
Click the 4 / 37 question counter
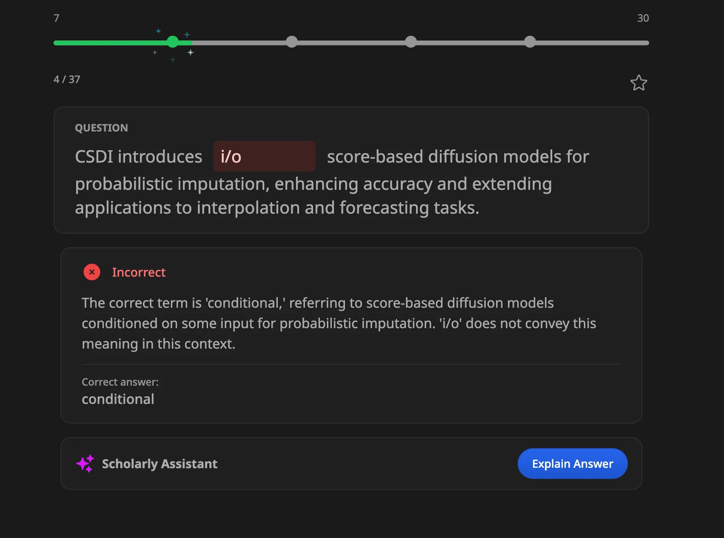pyautogui.click(x=67, y=80)
